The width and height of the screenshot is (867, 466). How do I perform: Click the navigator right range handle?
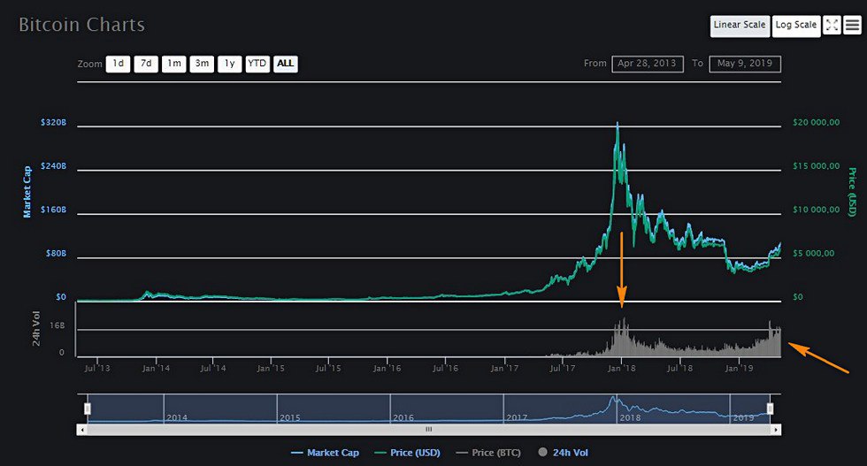[x=770, y=409]
